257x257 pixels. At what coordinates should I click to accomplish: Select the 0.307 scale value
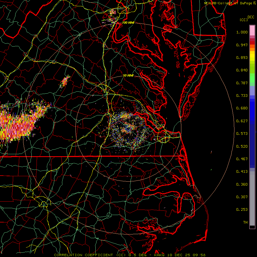[242, 197]
